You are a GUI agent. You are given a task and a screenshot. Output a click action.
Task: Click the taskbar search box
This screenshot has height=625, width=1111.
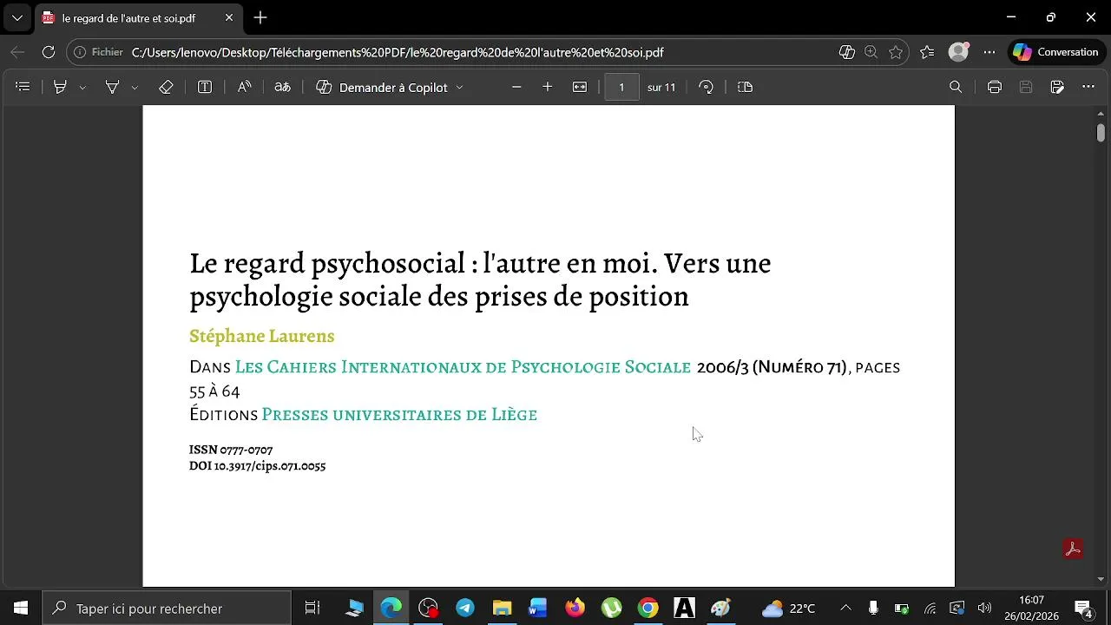click(167, 608)
